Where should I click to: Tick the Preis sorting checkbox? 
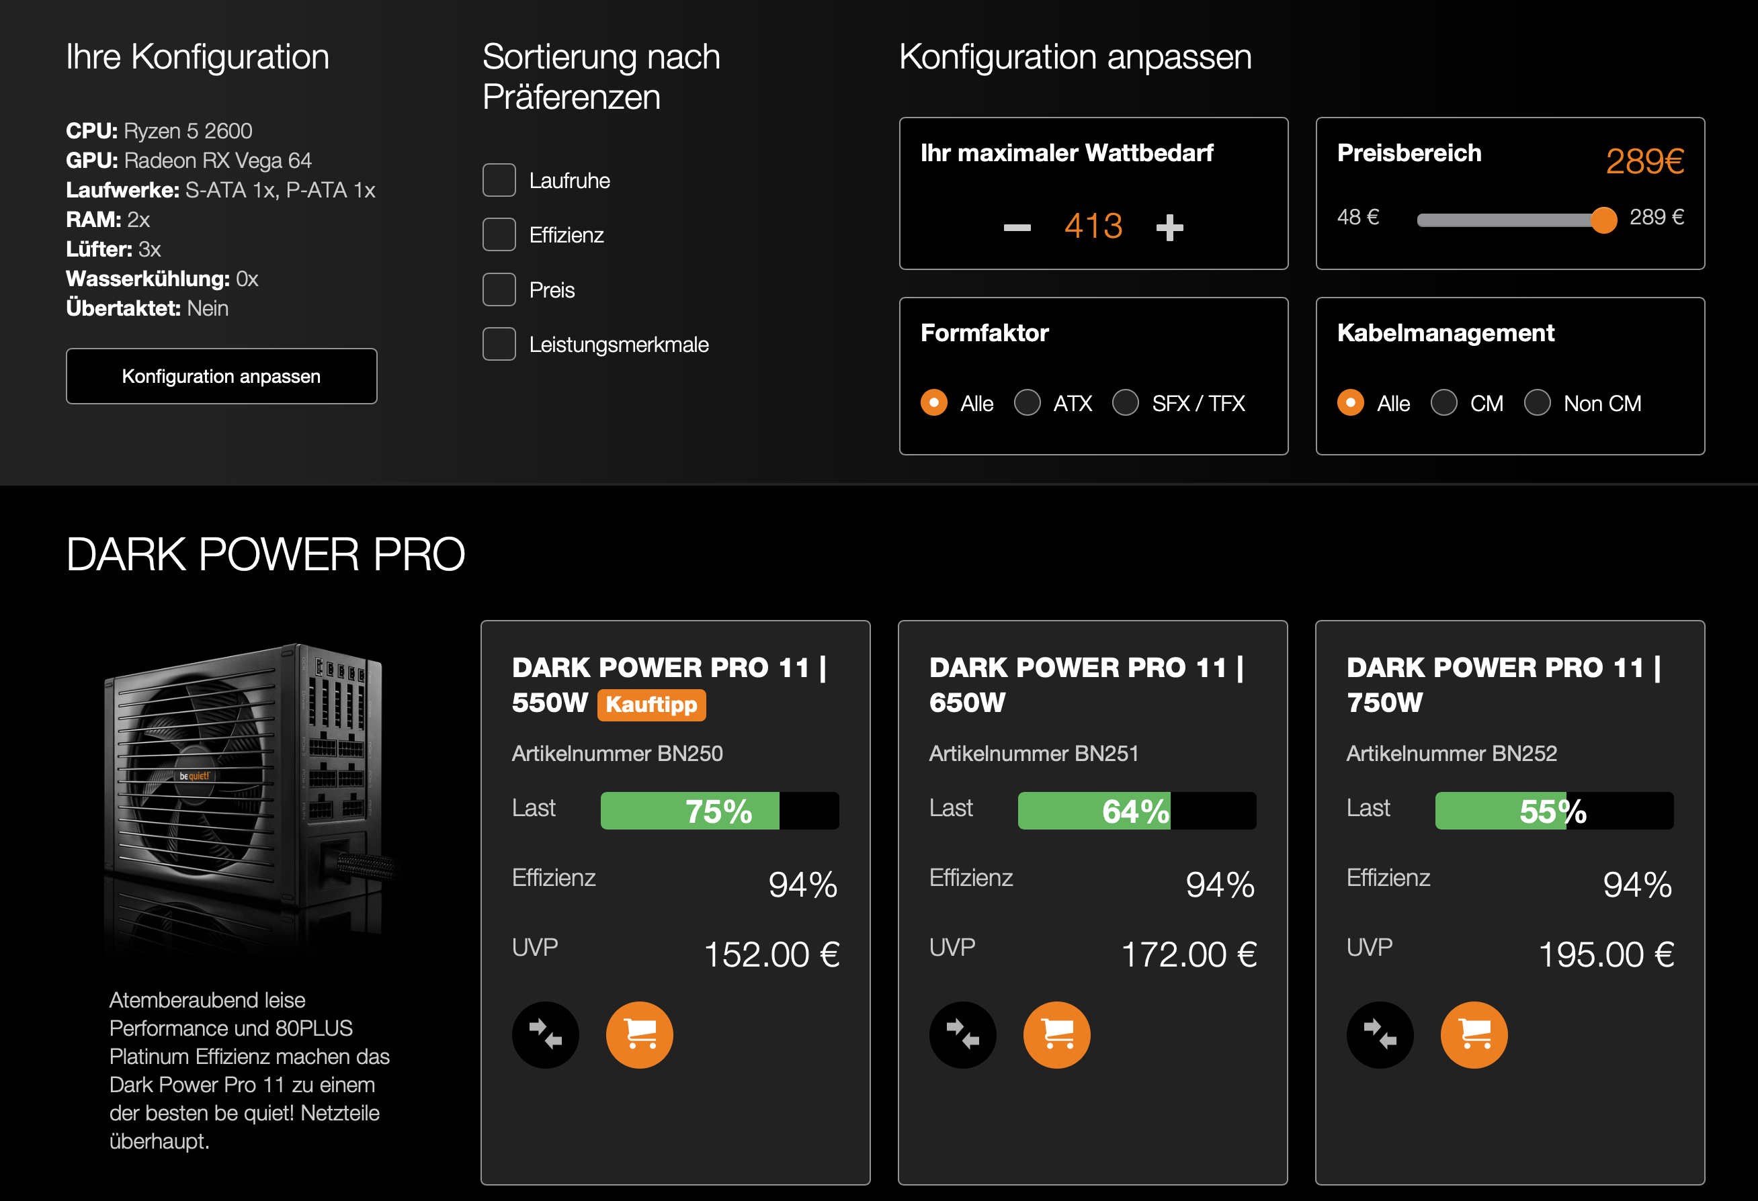[x=499, y=290]
